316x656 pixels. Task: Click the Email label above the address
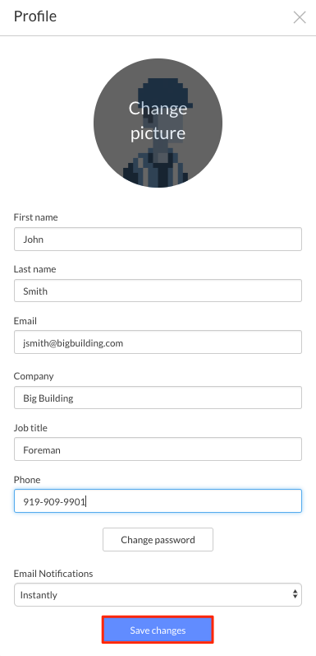click(x=25, y=321)
